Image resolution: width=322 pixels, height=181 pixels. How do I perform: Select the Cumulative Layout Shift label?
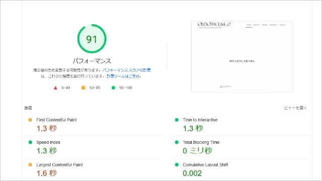pyautogui.click(x=205, y=164)
